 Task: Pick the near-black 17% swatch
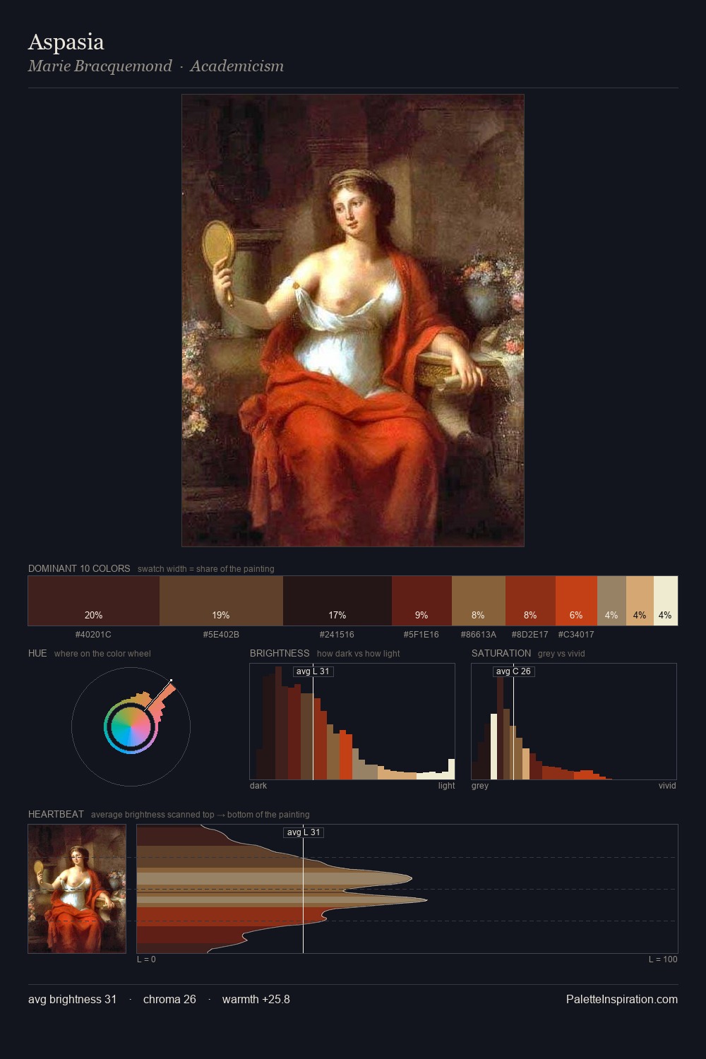pyautogui.click(x=337, y=601)
